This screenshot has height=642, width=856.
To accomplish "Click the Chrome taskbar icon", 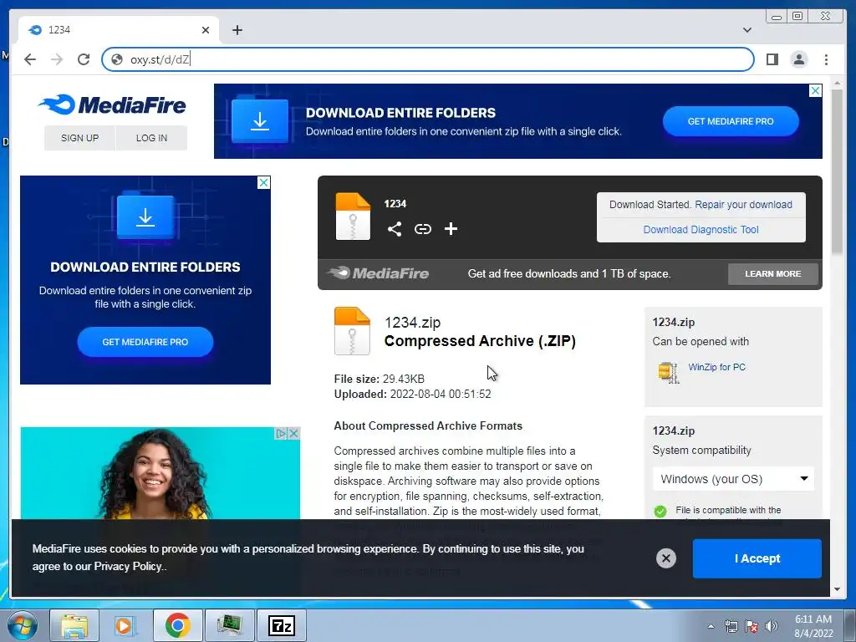I will click(x=177, y=625).
